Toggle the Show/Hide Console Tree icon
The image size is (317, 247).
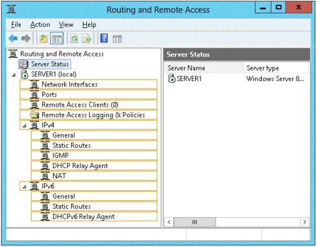point(57,39)
